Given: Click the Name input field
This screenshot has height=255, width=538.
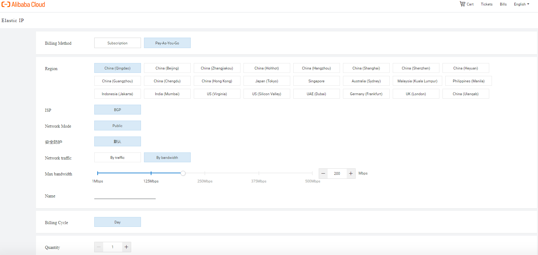Looking at the screenshot, I should click(x=125, y=195).
